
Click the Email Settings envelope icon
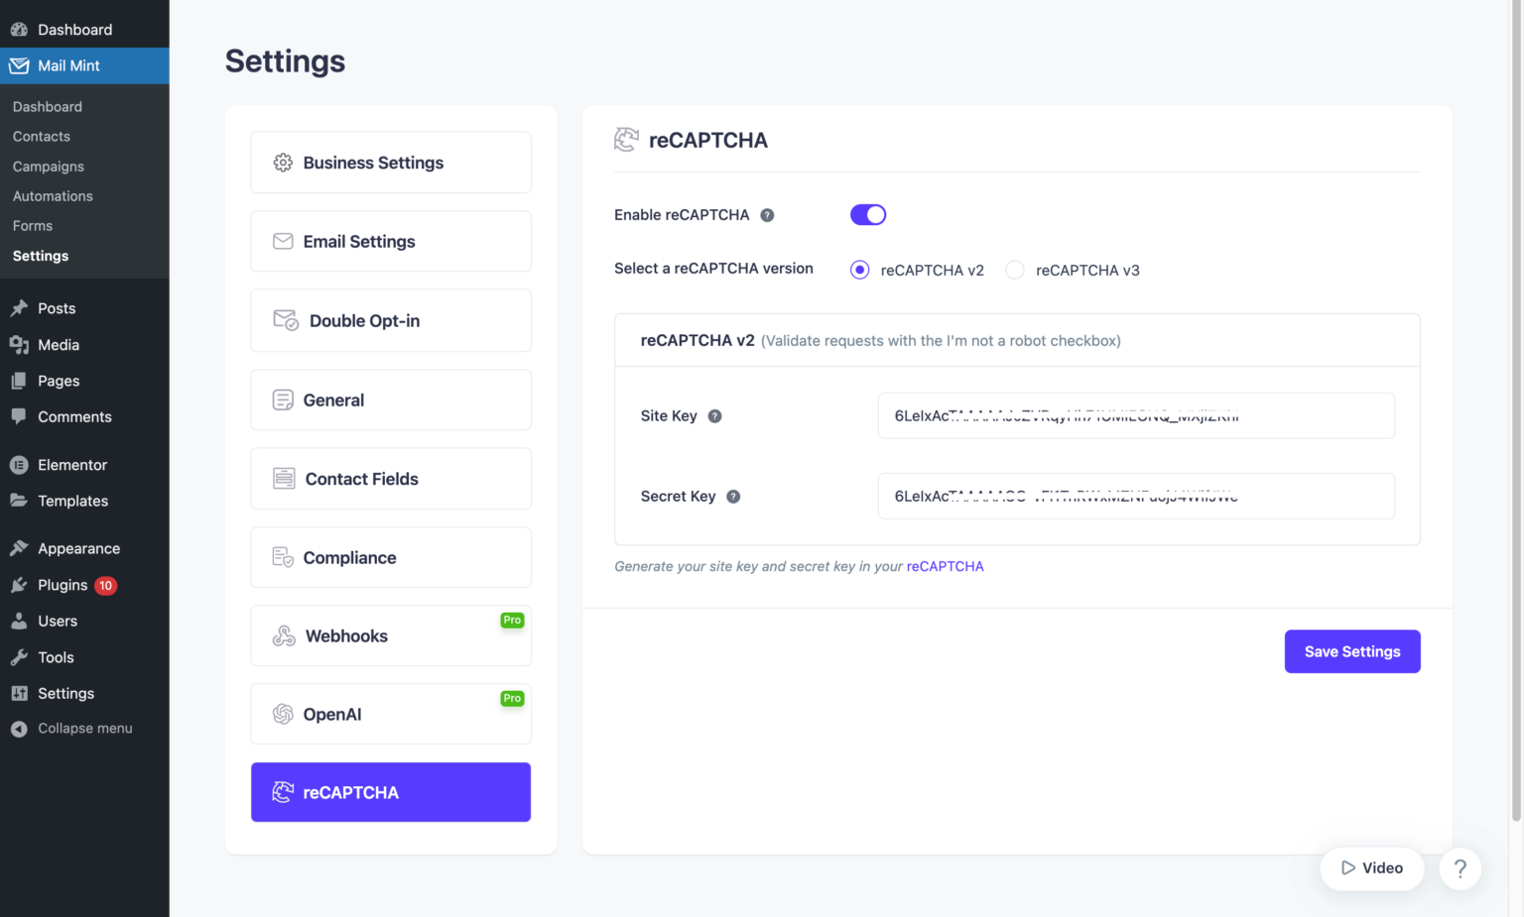tap(284, 241)
